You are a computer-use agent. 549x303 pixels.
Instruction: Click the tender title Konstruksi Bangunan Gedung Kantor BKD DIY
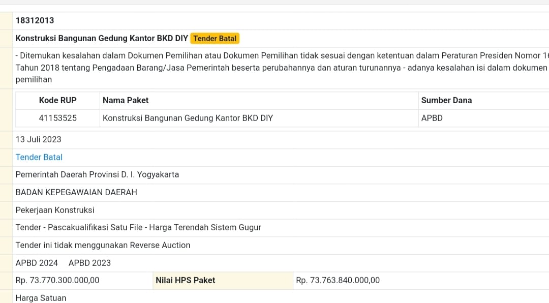tap(102, 38)
